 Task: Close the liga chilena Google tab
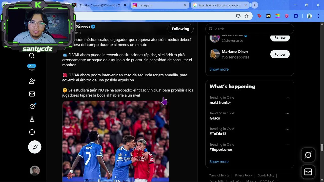[245, 5]
